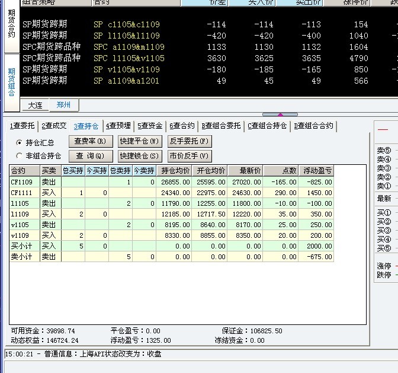Click the 卖① quote level label
The image size is (398, 373).
tap(384, 186)
